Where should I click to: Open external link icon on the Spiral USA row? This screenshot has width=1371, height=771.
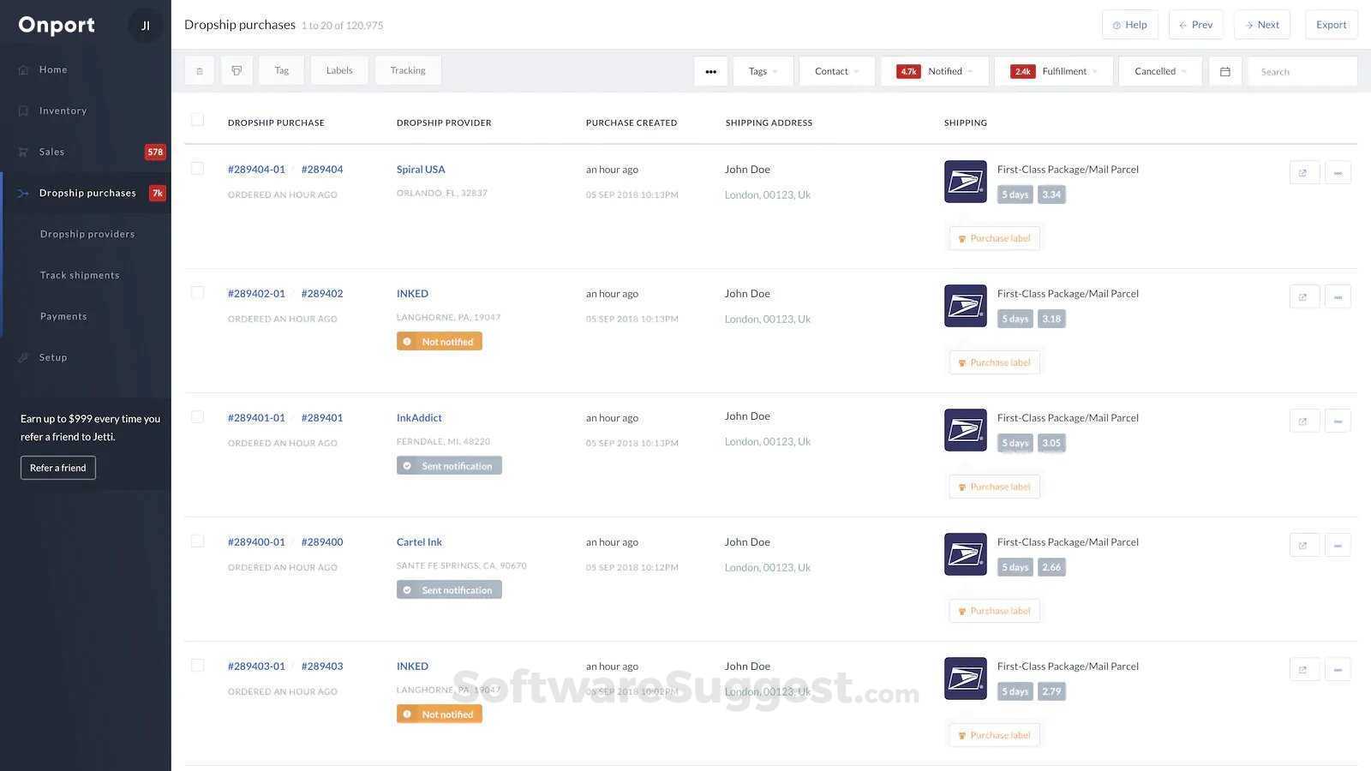point(1303,172)
